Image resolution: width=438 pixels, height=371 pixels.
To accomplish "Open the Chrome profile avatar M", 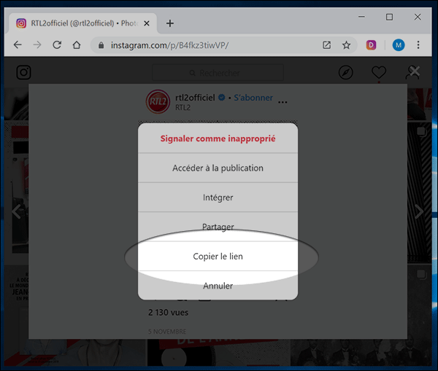I will 398,45.
